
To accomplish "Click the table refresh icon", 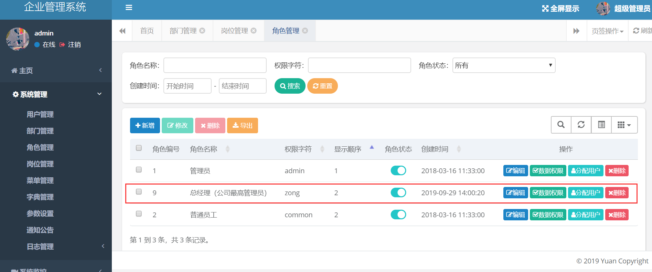I will coord(581,125).
